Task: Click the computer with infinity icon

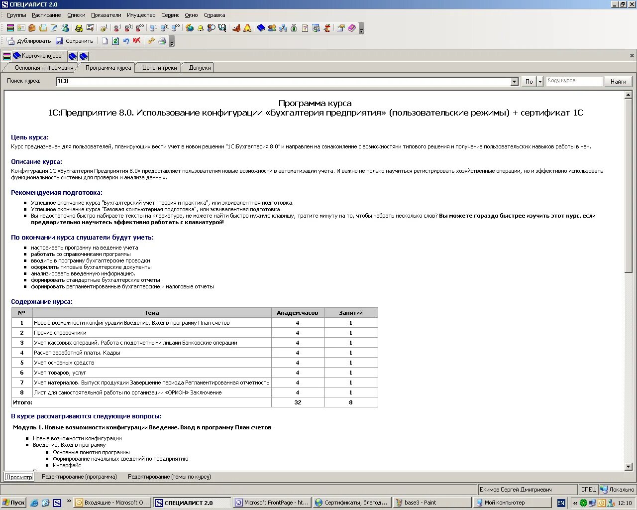Action: 176,28
